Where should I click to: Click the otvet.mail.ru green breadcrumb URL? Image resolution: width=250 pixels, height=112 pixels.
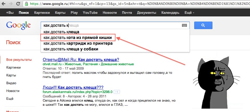88,64
